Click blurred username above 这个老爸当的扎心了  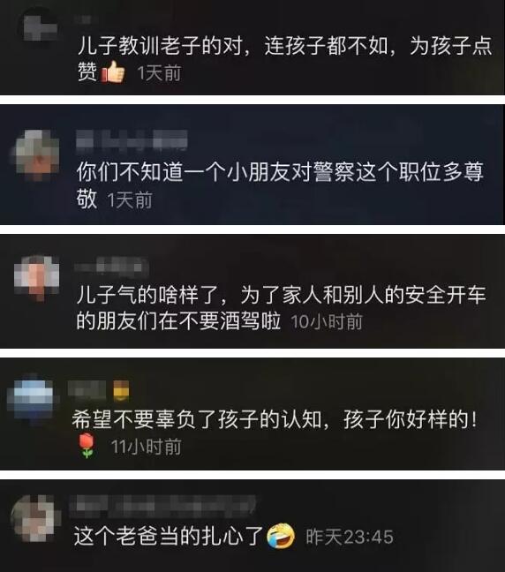162,507
